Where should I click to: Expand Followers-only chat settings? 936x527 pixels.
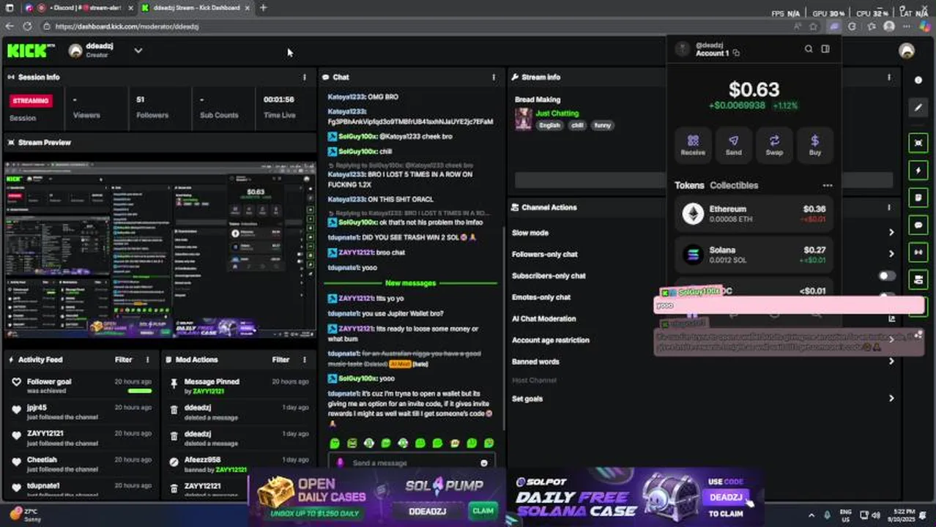[891, 254]
